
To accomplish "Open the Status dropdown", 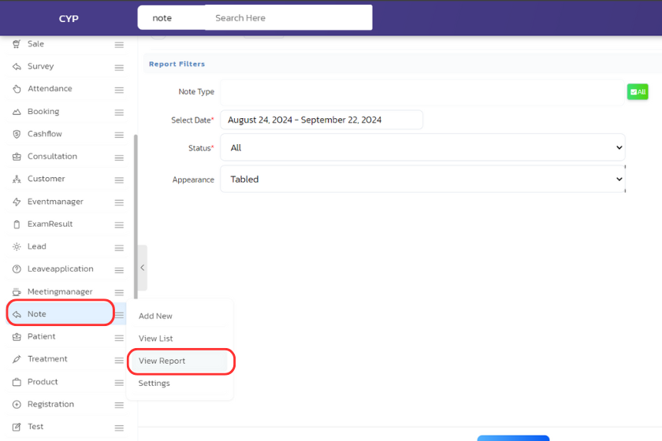I will (x=422, y=148).
